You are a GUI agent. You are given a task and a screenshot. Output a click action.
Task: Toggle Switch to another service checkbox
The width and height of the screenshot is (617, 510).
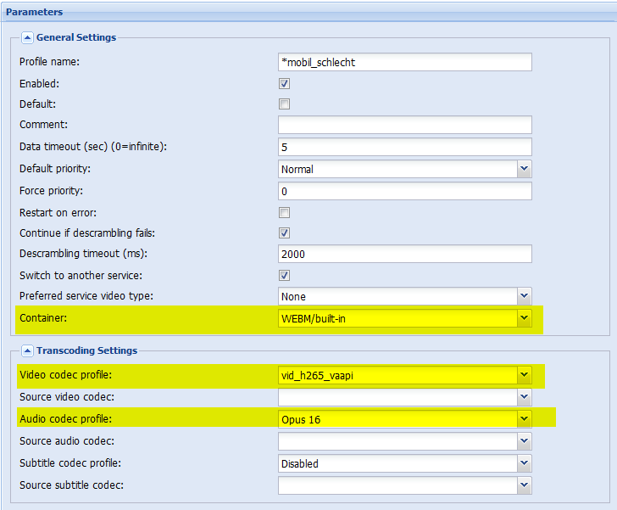pyautogui.click(x=284, y=275)
